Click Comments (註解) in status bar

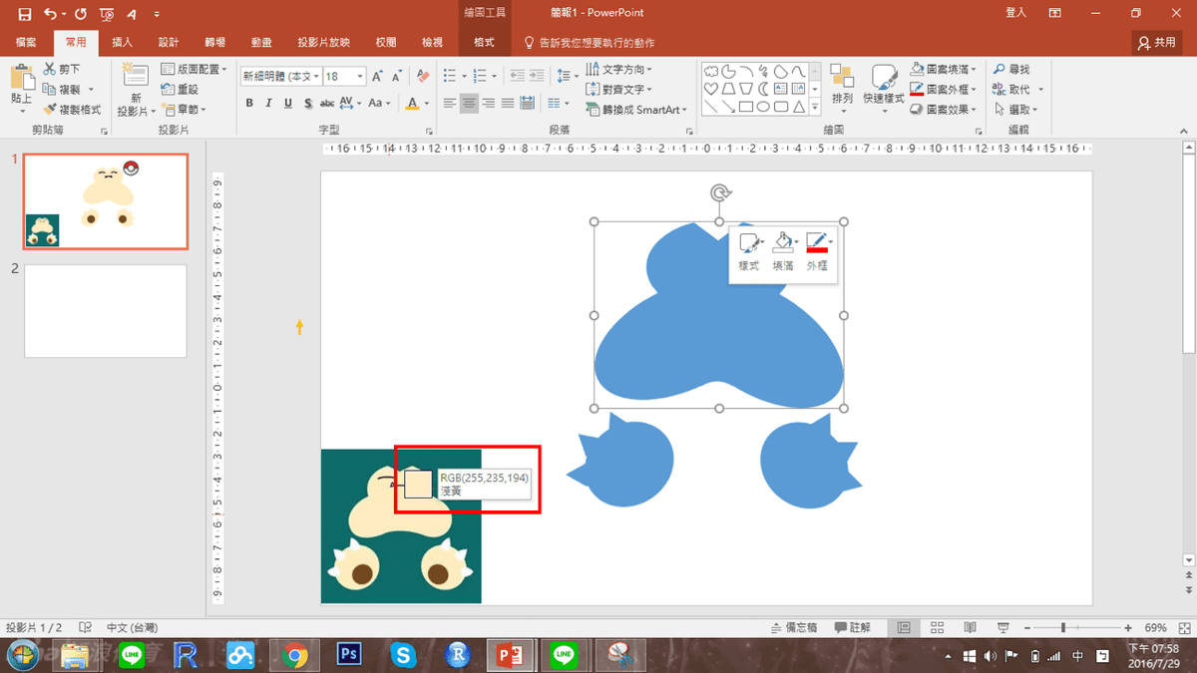(853, 628)
